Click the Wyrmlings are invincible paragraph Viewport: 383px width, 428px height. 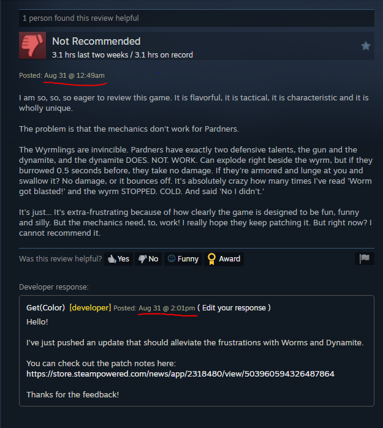(195, 171)
